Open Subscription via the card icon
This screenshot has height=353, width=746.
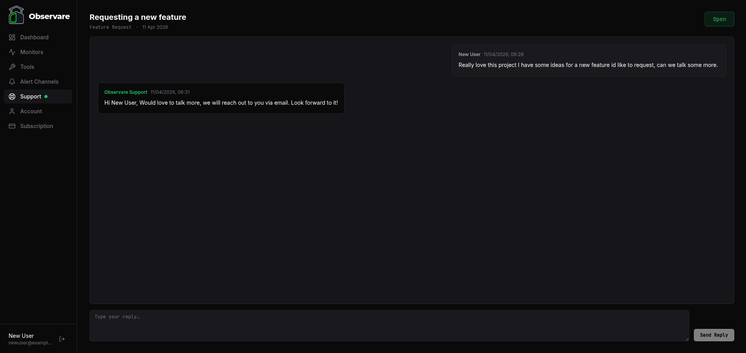pos(12,126)
